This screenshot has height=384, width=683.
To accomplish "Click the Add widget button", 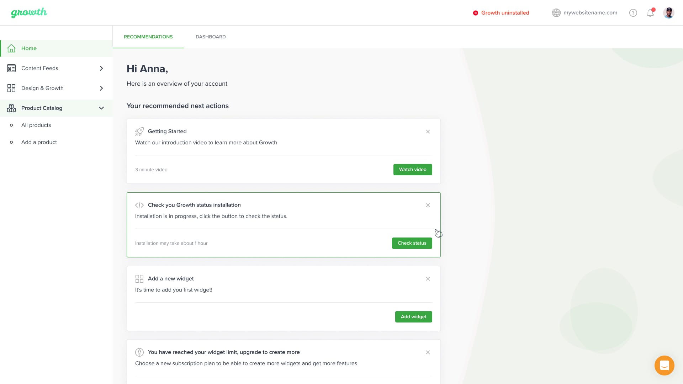I will pos(413,317).
